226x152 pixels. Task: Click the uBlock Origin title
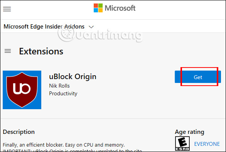pos(73,76)
